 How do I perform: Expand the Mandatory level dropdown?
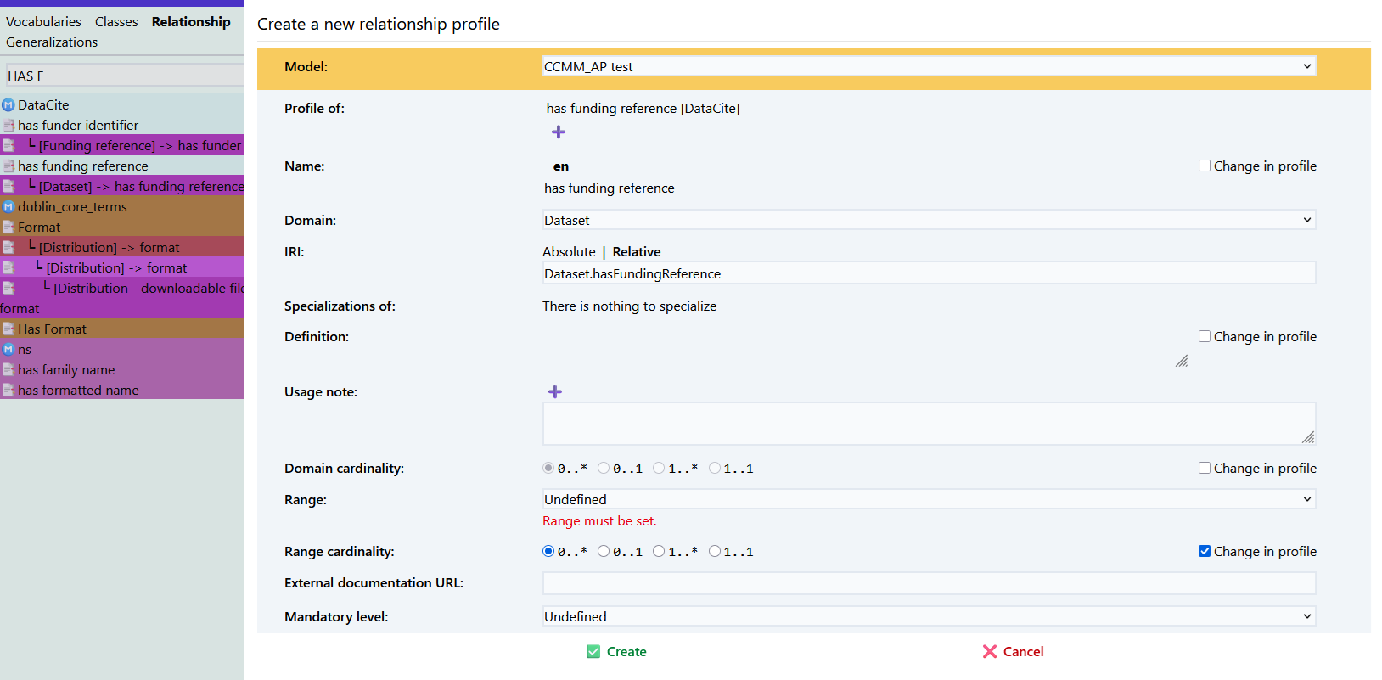(x=929, y=617)
